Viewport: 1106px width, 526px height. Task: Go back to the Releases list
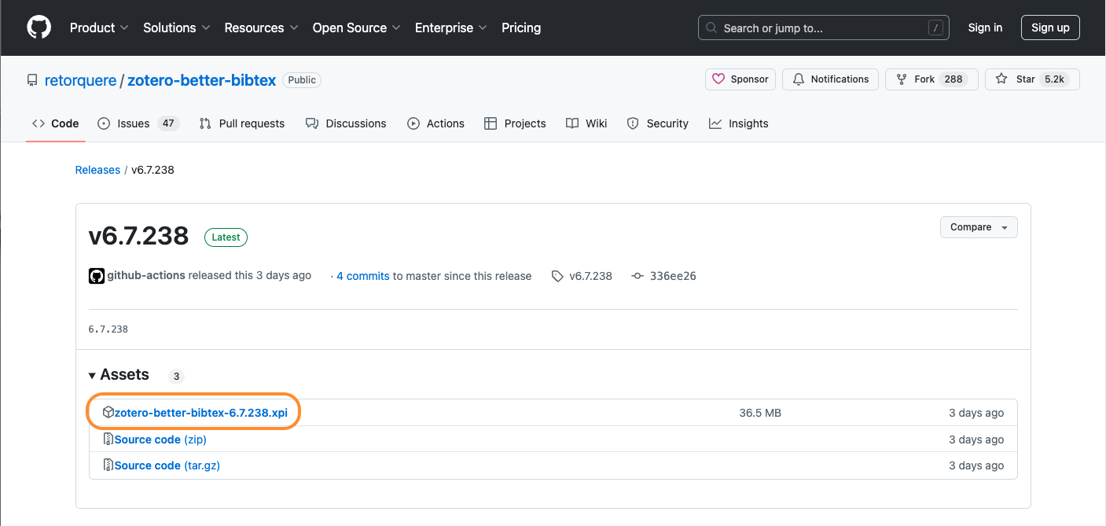coord(97,170)
